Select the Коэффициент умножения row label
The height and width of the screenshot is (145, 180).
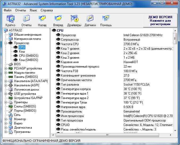(78, 76)
